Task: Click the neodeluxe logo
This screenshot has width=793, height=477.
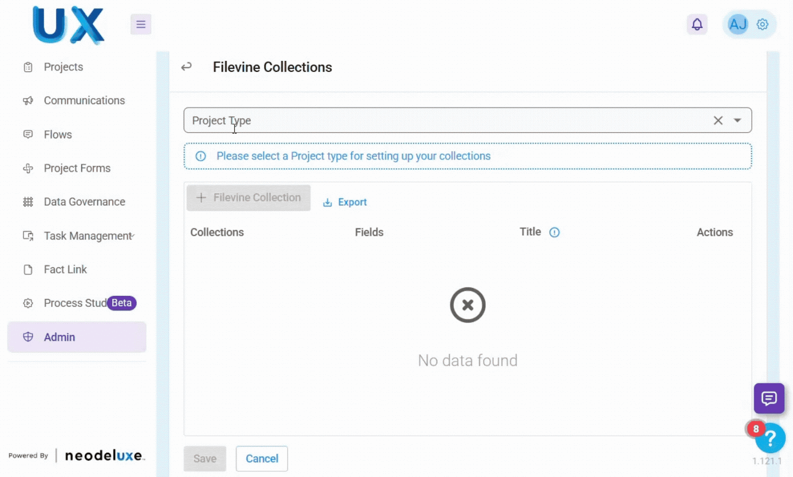Action: pyautogui.click(x=104, y=455)
